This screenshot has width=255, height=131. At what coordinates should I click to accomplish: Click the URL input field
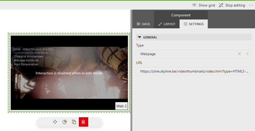(x=194, y=71)
